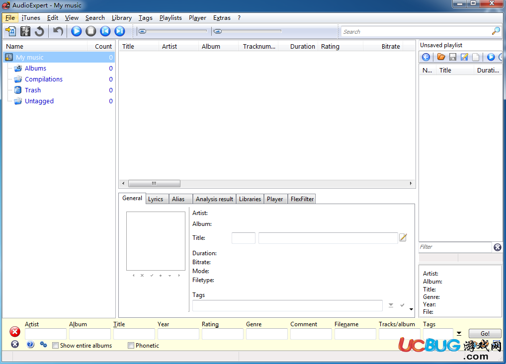Click the AudioExpert app icon in title bar
Viewport: 506px width, 364px height.
pos(6,5)
